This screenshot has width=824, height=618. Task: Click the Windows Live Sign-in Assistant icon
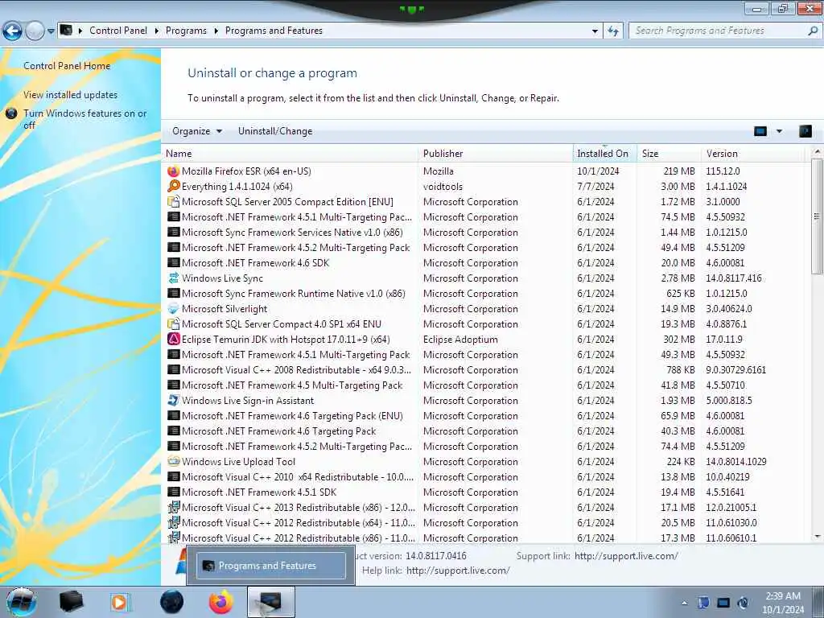[174, 401]
